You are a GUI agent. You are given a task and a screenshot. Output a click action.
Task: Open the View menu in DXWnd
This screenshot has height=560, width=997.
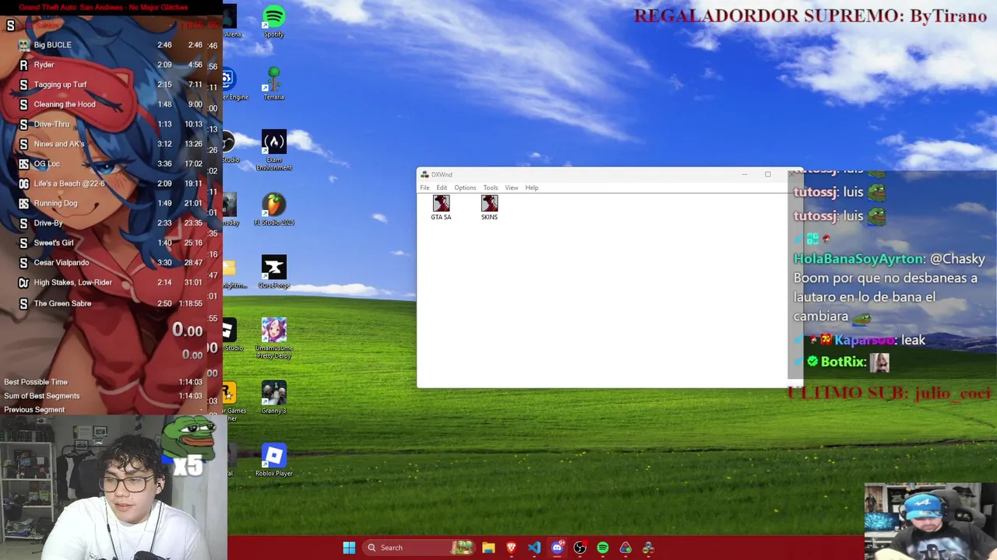click(x=511, y=187)
